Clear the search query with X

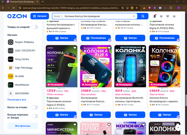pyautogui.click(x=134, y=16)
